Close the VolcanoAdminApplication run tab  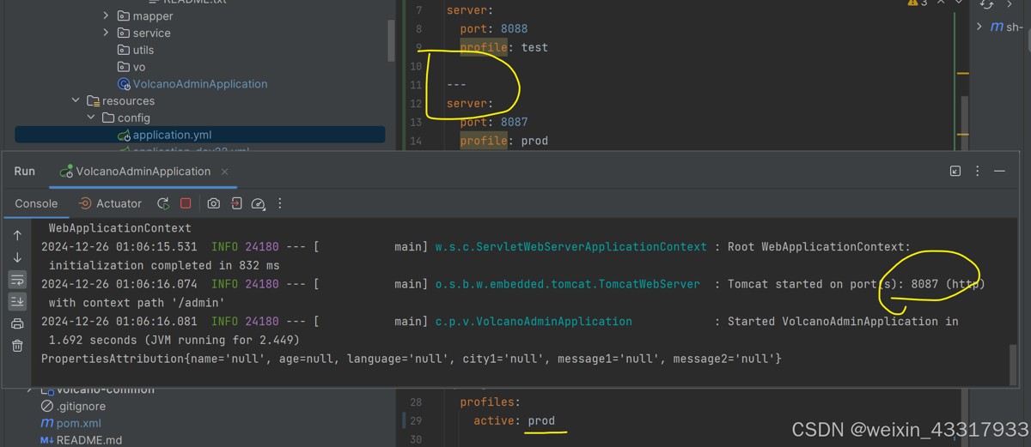(x=225, y=172)
